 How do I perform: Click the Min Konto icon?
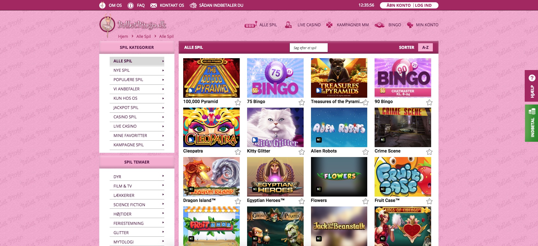pos(410,25)
